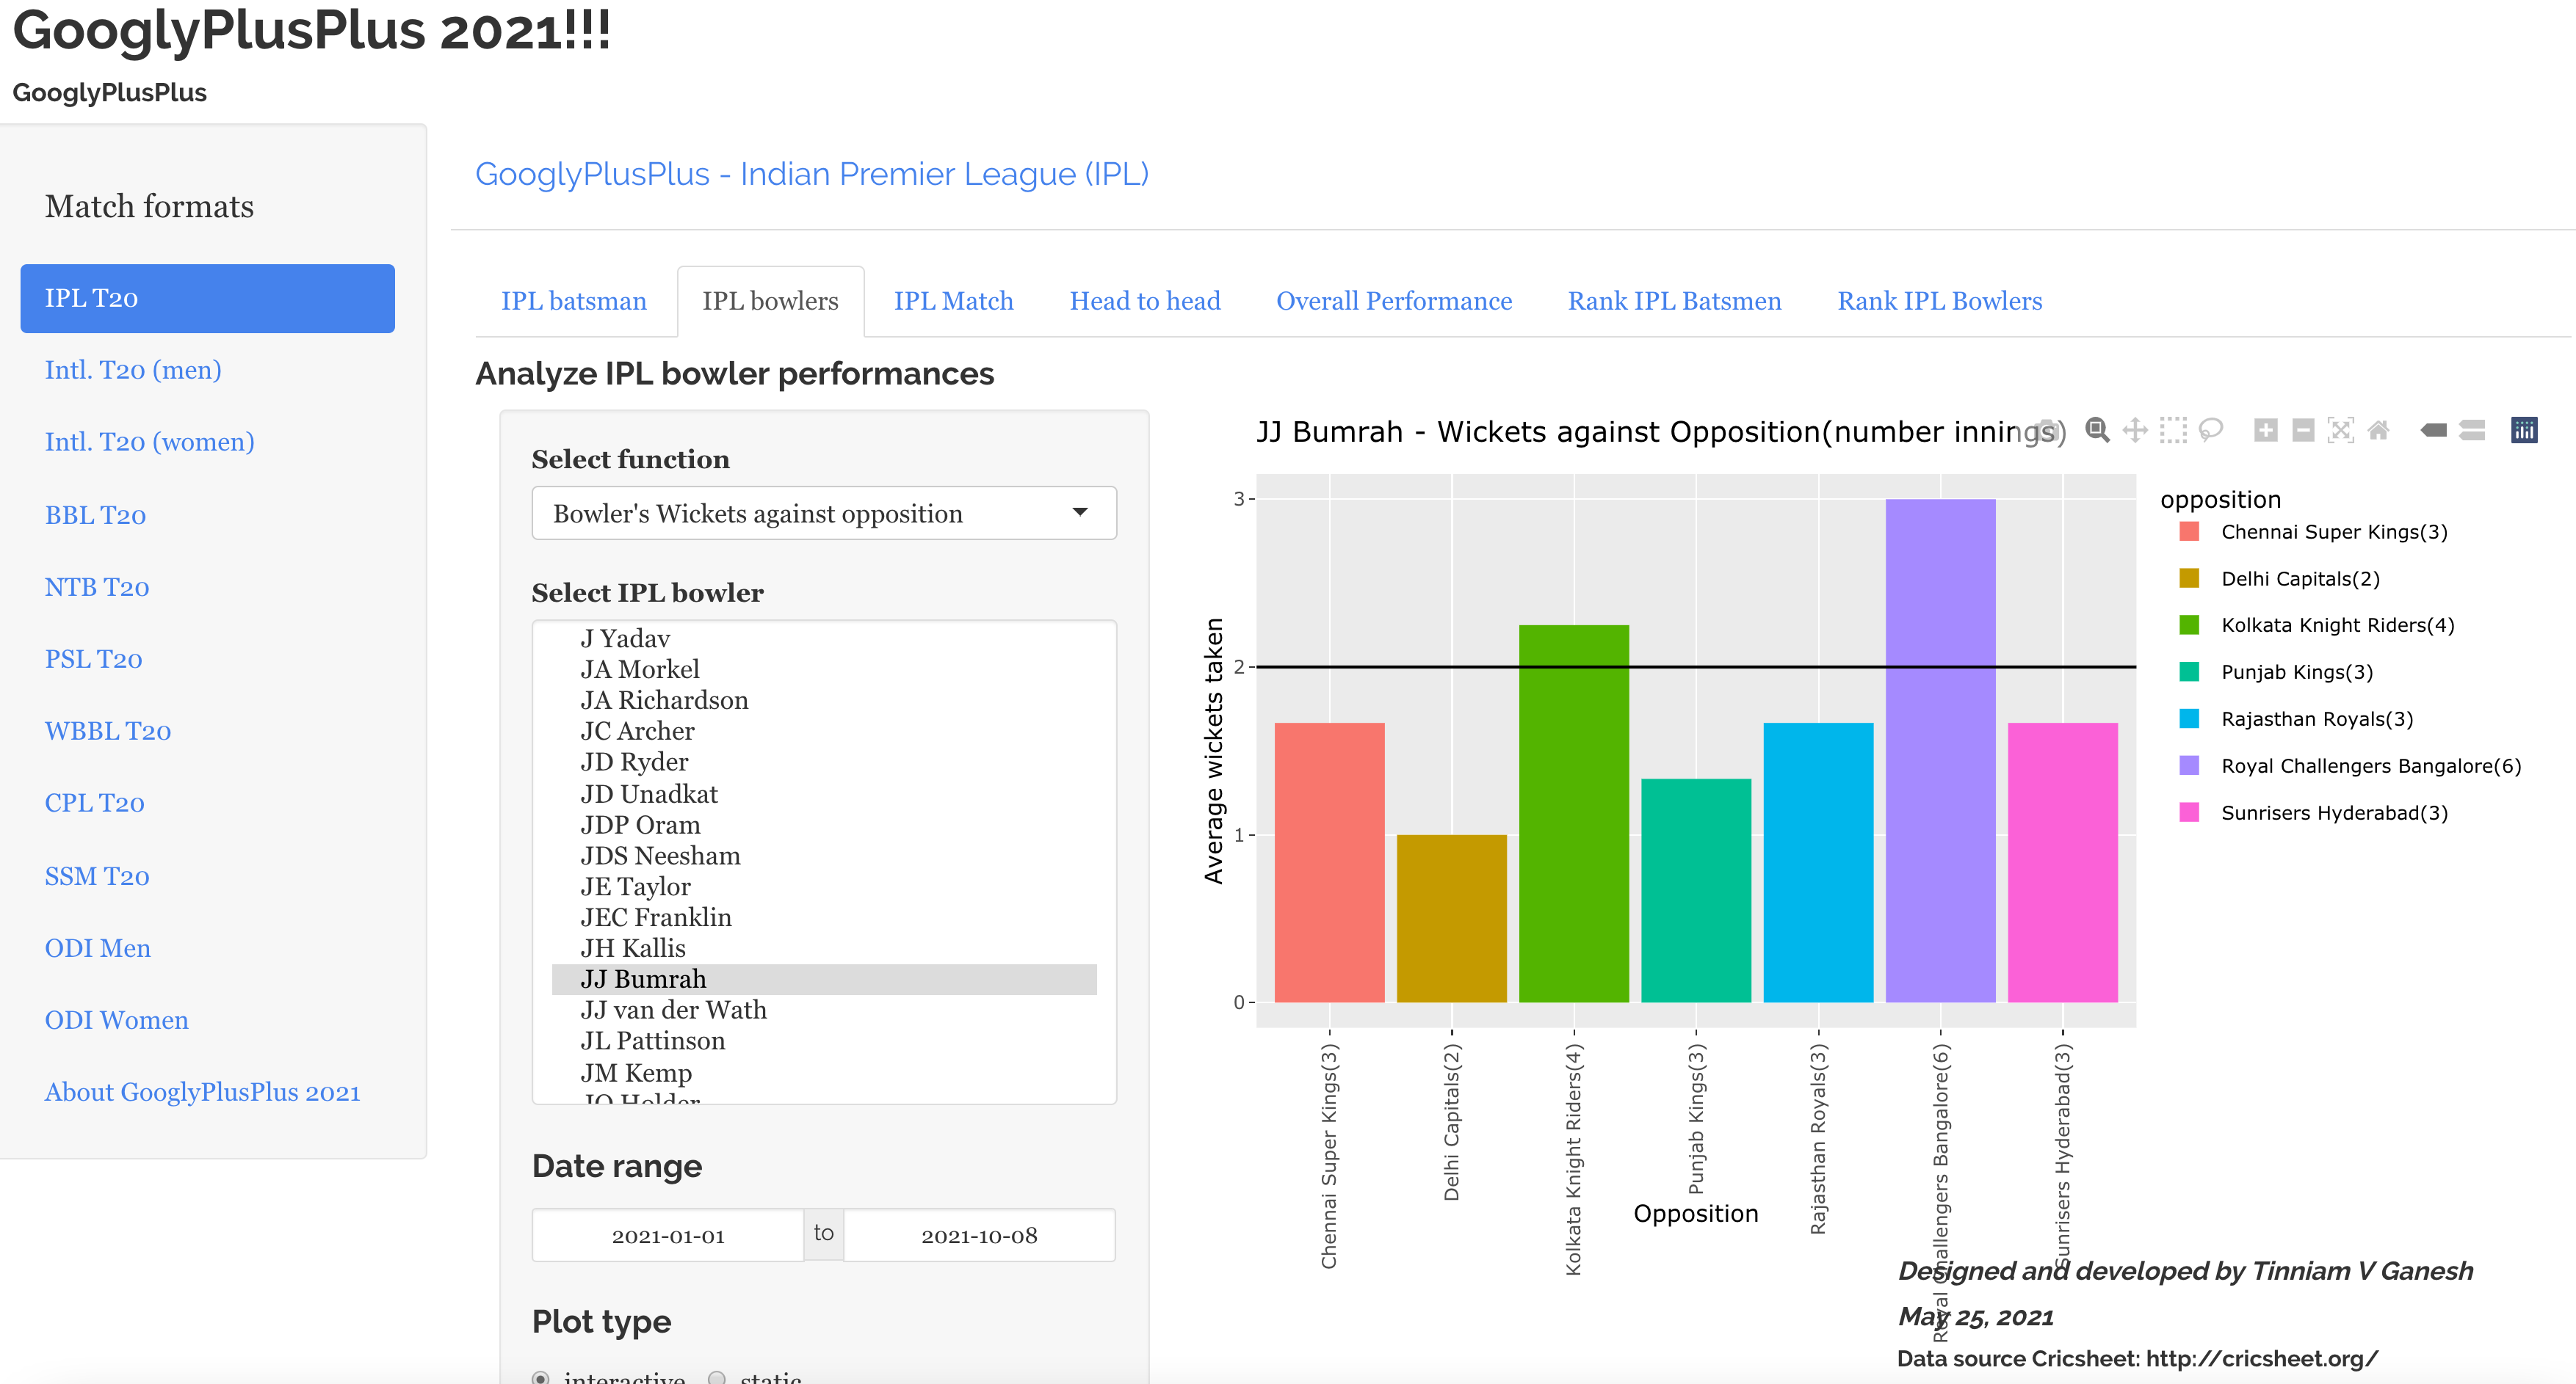
Task: Select the static plot type radio
Action: coord(716,1378)
